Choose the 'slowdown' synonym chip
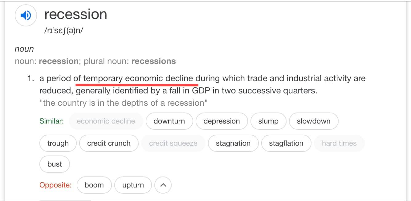Image resolution: width=411 pixels, height=201 pixels. pyautogui.click(x=314, y=121)
